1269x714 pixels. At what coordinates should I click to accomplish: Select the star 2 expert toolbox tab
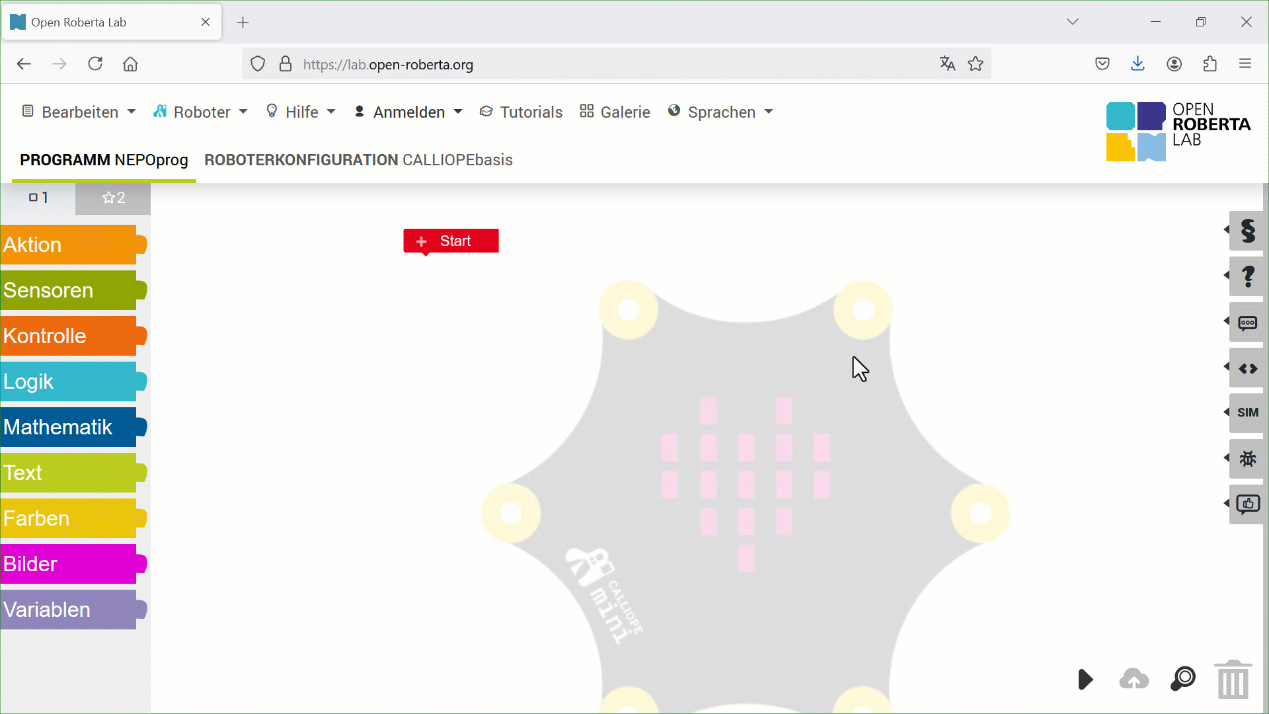pyautogui.click(x=113, y=198)
